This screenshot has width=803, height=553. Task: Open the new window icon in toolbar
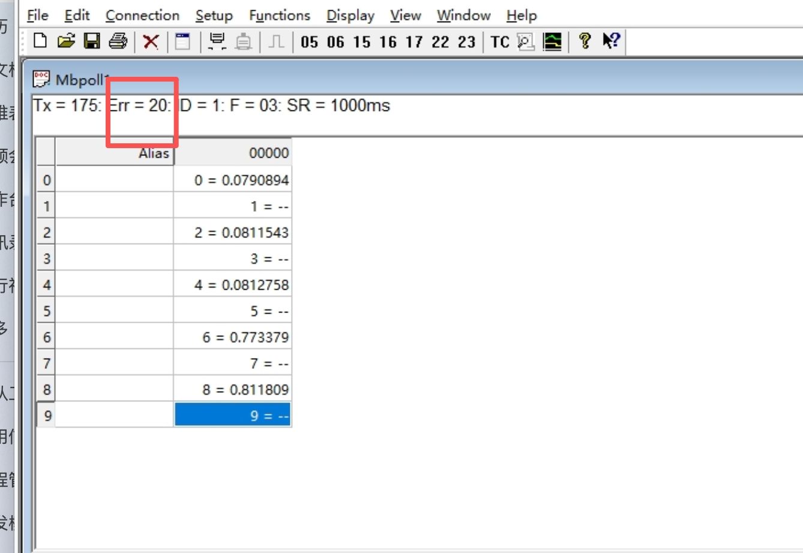point(182,41)
